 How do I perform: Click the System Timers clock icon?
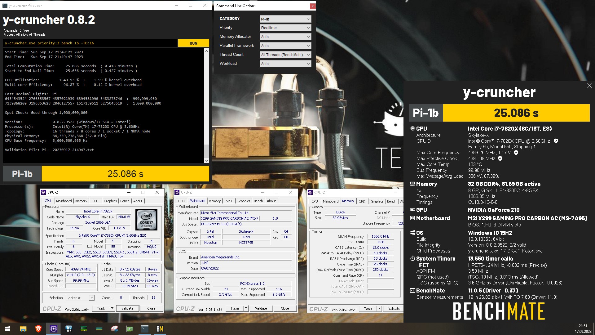pos(412,258)
